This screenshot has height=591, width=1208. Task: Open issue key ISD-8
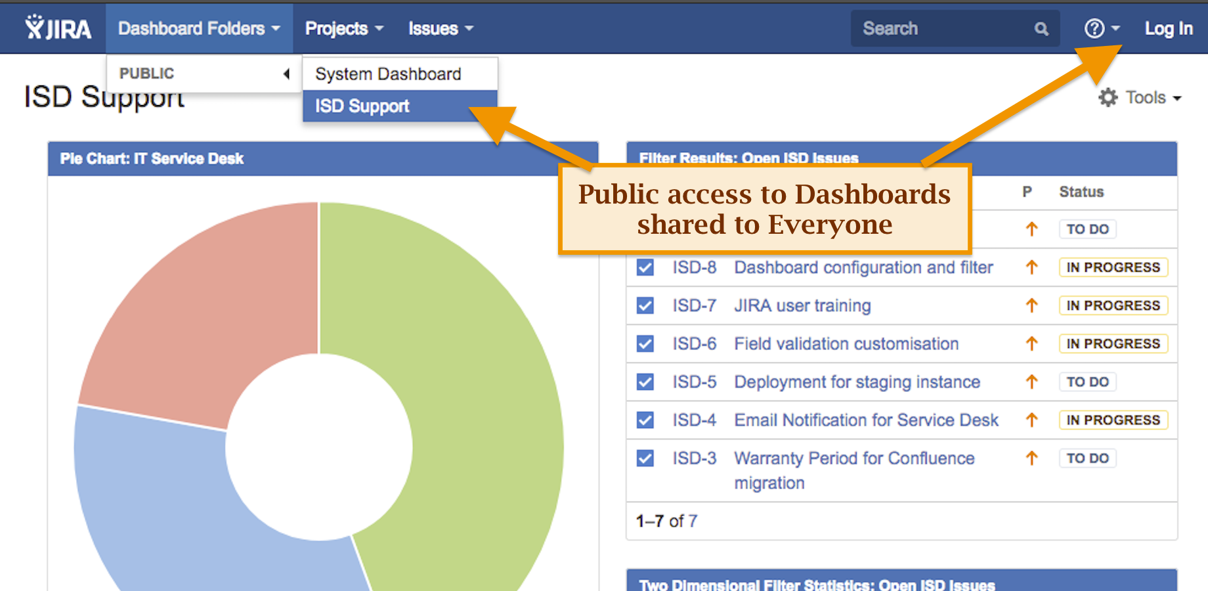pos(694,267)
